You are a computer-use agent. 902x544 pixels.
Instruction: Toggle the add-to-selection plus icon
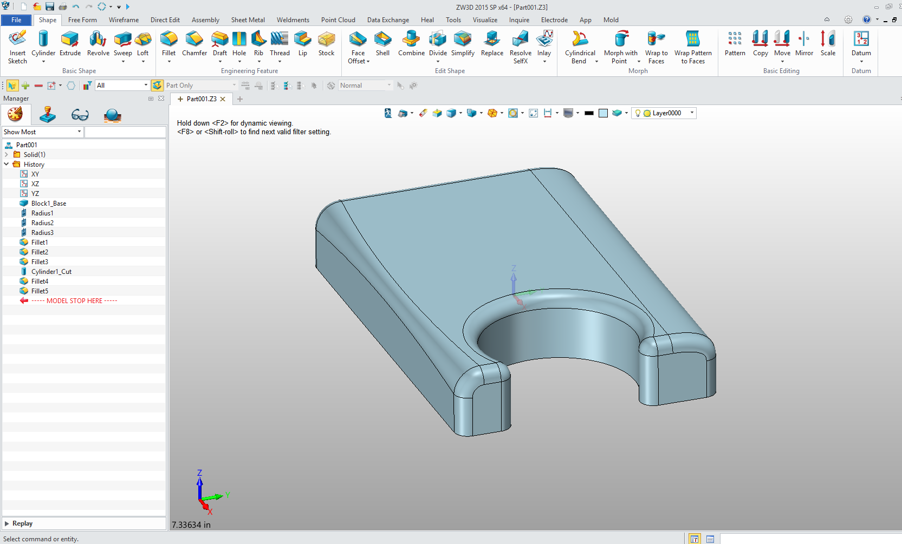coord(25,86)
